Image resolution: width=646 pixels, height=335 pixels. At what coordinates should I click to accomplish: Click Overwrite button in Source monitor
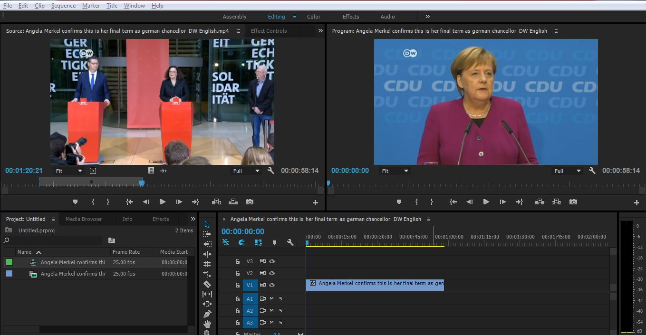(x=233, y=201)
